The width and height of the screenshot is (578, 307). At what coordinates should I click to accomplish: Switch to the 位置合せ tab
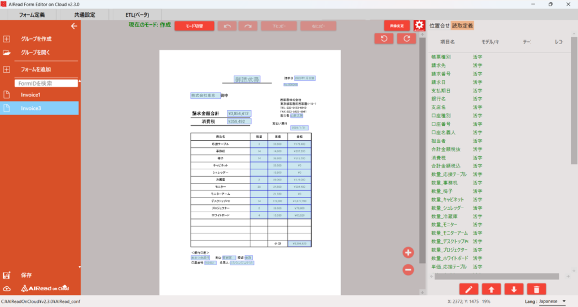click(439, 25)
